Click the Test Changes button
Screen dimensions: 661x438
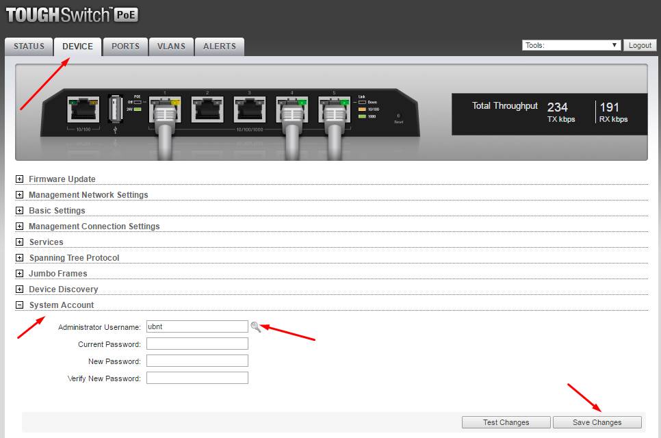point(506,422)
